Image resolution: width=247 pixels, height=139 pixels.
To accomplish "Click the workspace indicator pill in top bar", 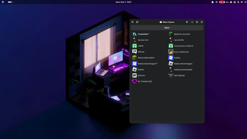I will pos(10,2).
